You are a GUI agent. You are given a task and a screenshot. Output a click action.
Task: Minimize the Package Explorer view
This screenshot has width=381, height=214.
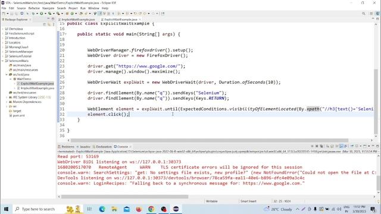48,19
